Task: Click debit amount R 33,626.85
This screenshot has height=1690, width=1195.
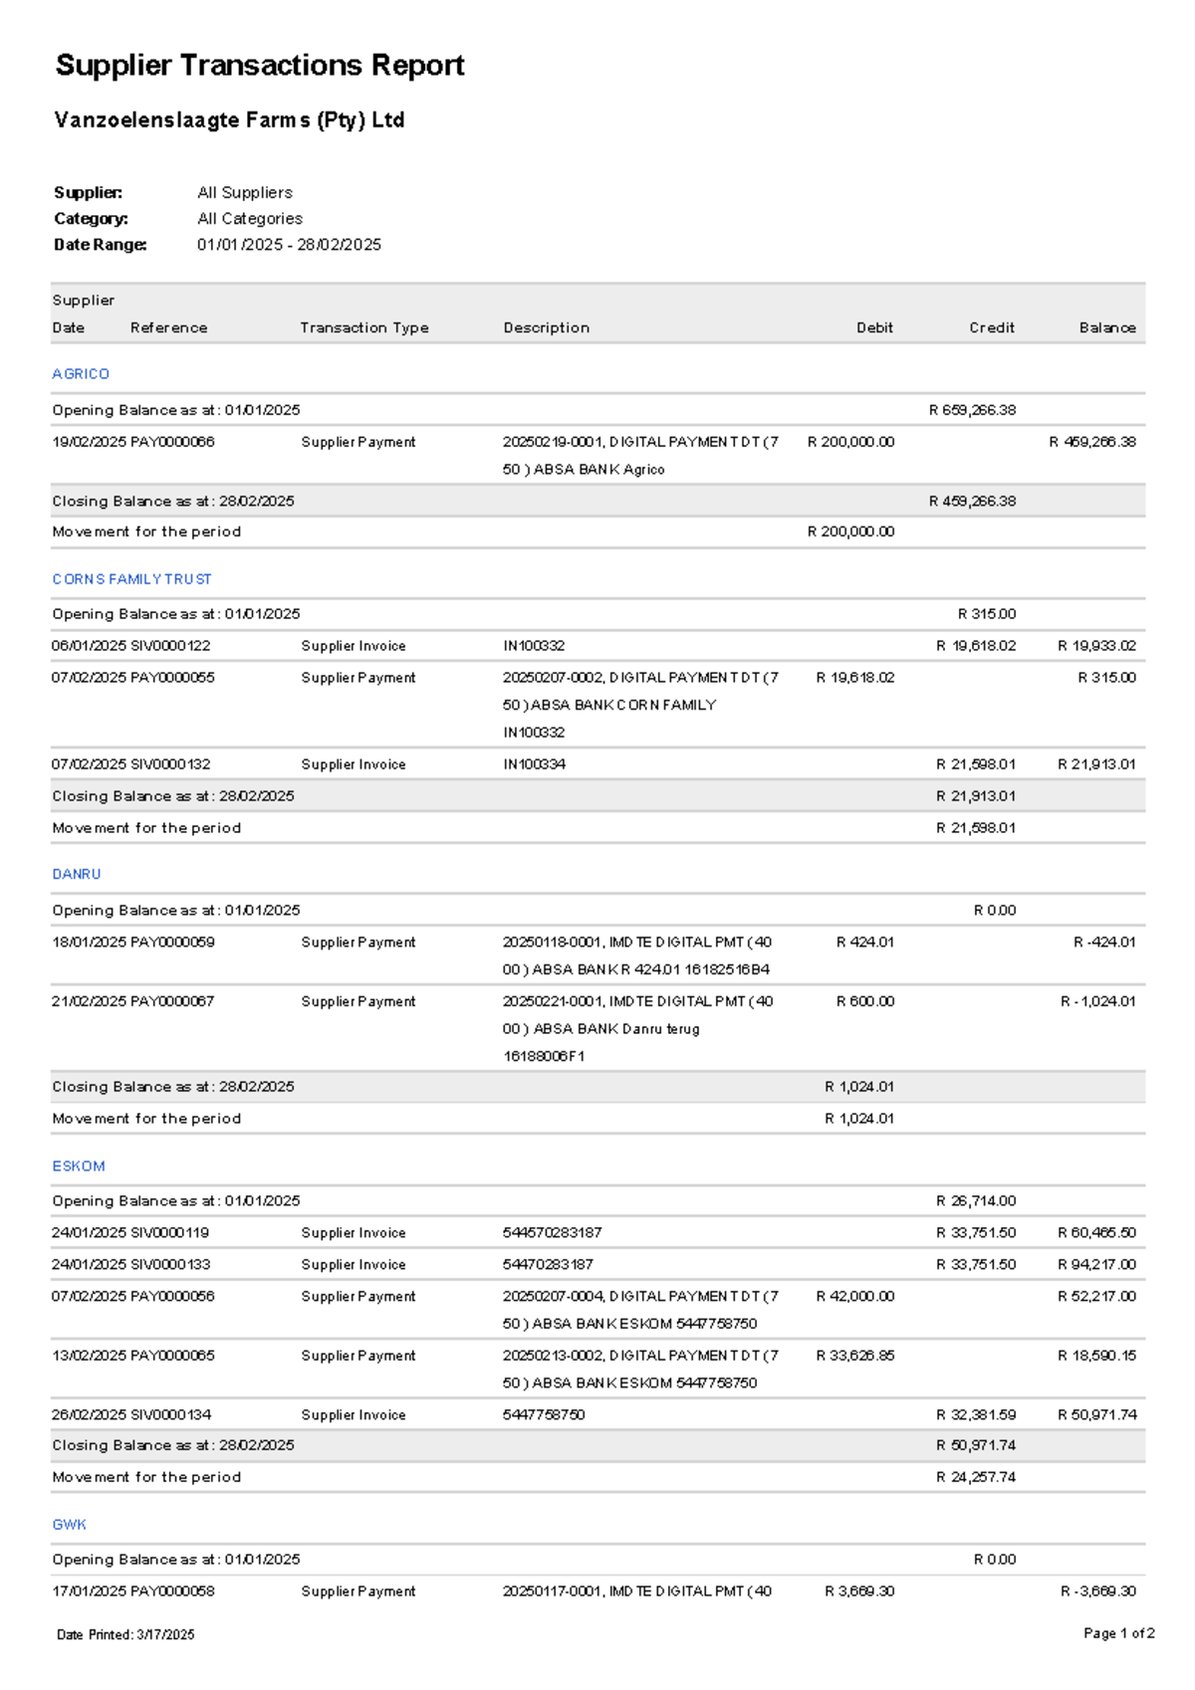Action: coord(855,1356)
